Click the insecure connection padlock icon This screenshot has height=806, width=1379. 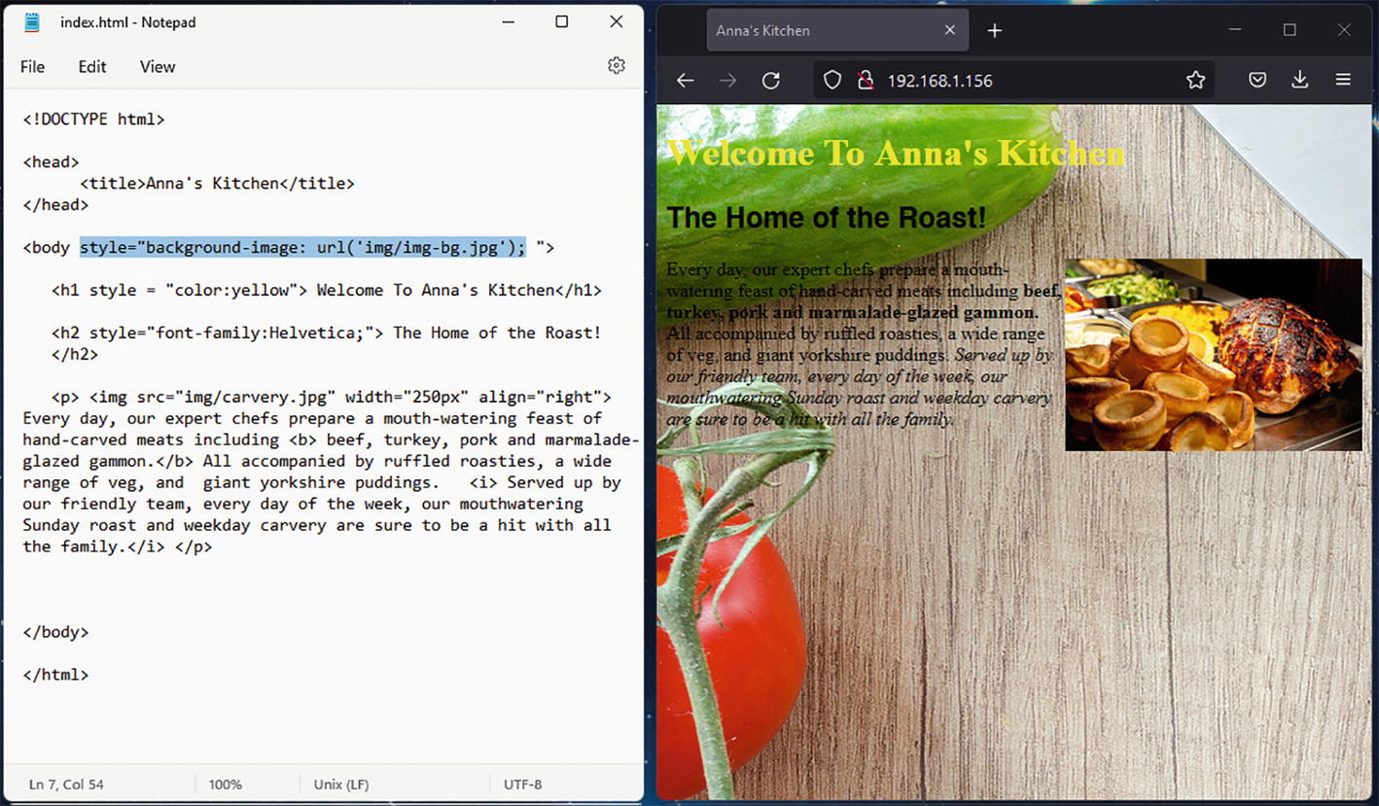point(865,81)
